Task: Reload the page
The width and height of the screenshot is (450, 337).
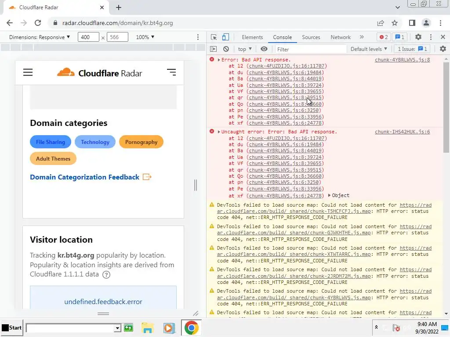Action: pos(38,23)
